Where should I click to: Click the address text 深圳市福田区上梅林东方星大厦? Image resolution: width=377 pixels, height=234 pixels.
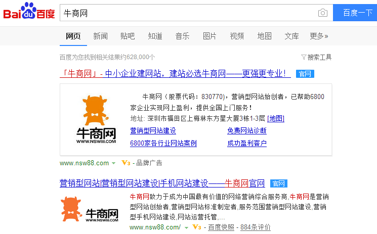[193, 118]
